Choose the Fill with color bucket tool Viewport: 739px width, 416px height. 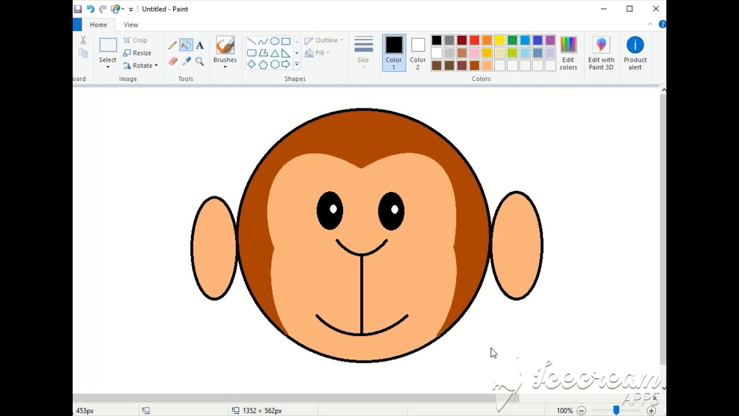coord(186,45)
